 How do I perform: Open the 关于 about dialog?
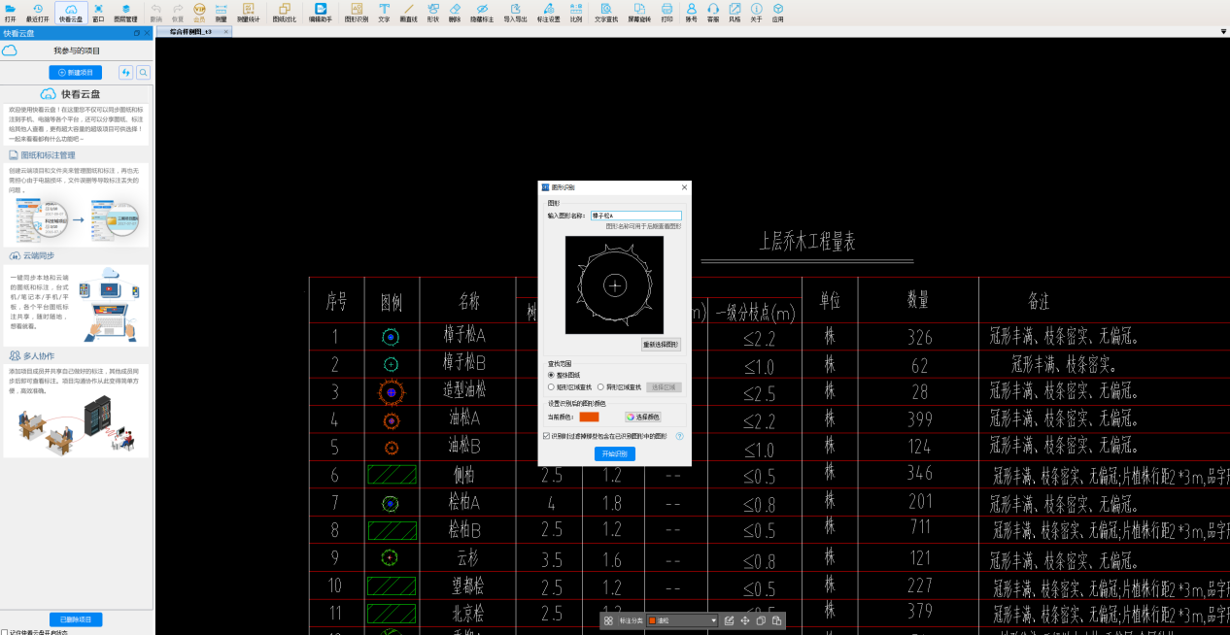[x=756, y=12]
